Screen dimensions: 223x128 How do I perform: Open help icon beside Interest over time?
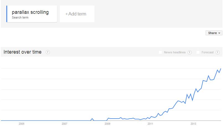click(48, 52)
